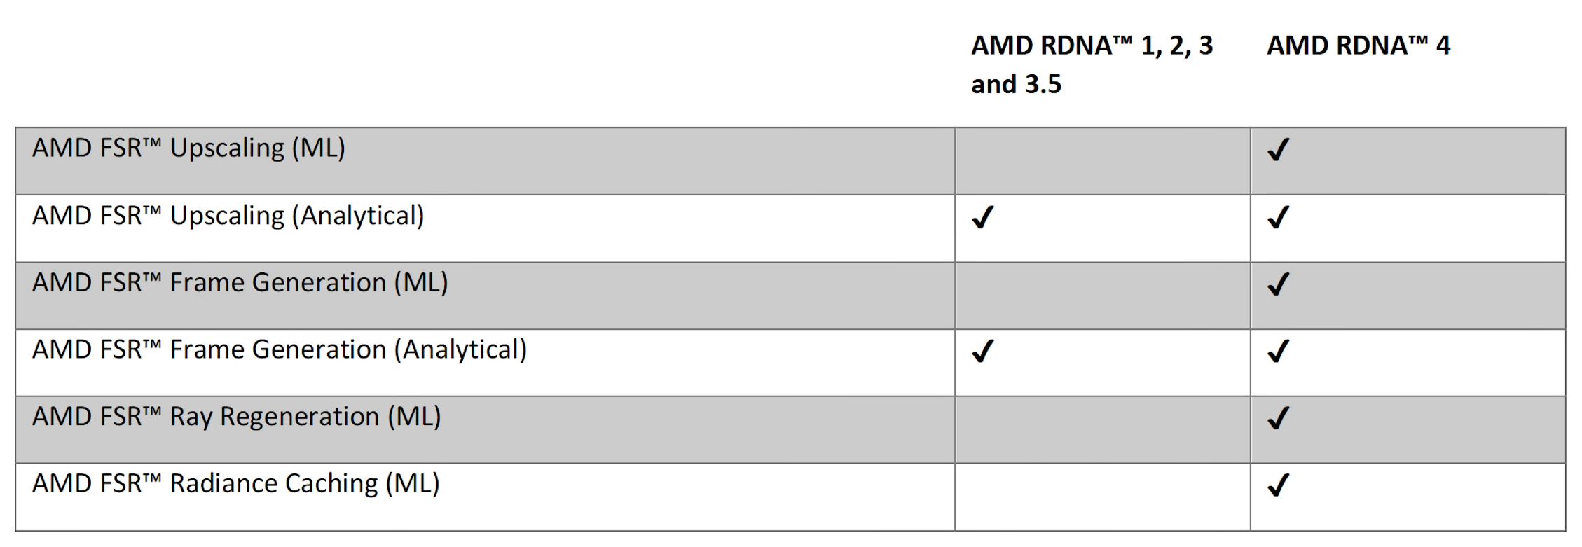Click the AMD FSR Ray Regeneration (ML) label
This screenshot has height=547, width=1582.
pos(237,417)
